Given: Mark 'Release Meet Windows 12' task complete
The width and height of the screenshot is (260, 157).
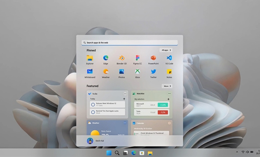Looking at the screenshot, I should pyautogui.click(x=93, y=105).
